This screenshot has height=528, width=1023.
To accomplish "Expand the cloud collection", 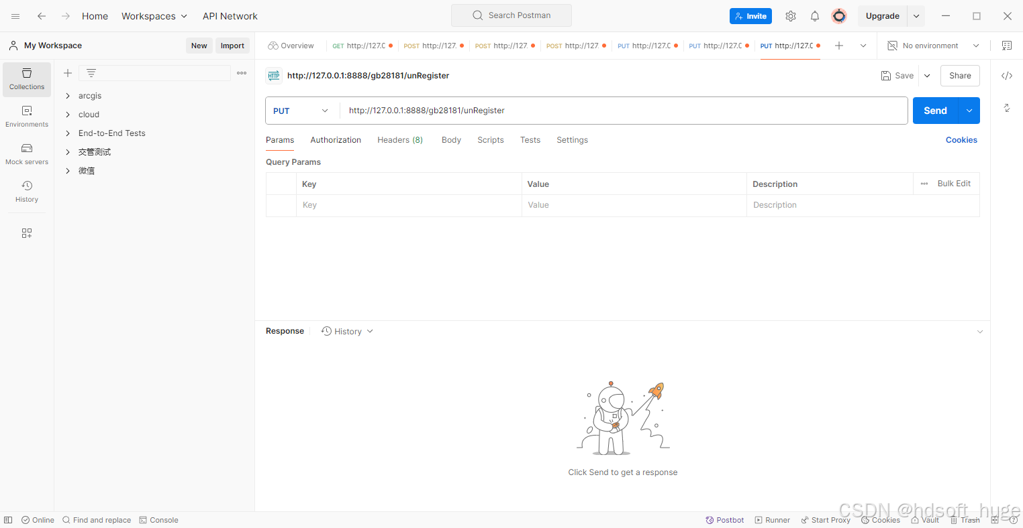I will tap(68, 115).
